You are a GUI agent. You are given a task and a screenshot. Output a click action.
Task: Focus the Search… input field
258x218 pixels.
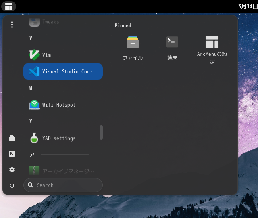[63, 185]
